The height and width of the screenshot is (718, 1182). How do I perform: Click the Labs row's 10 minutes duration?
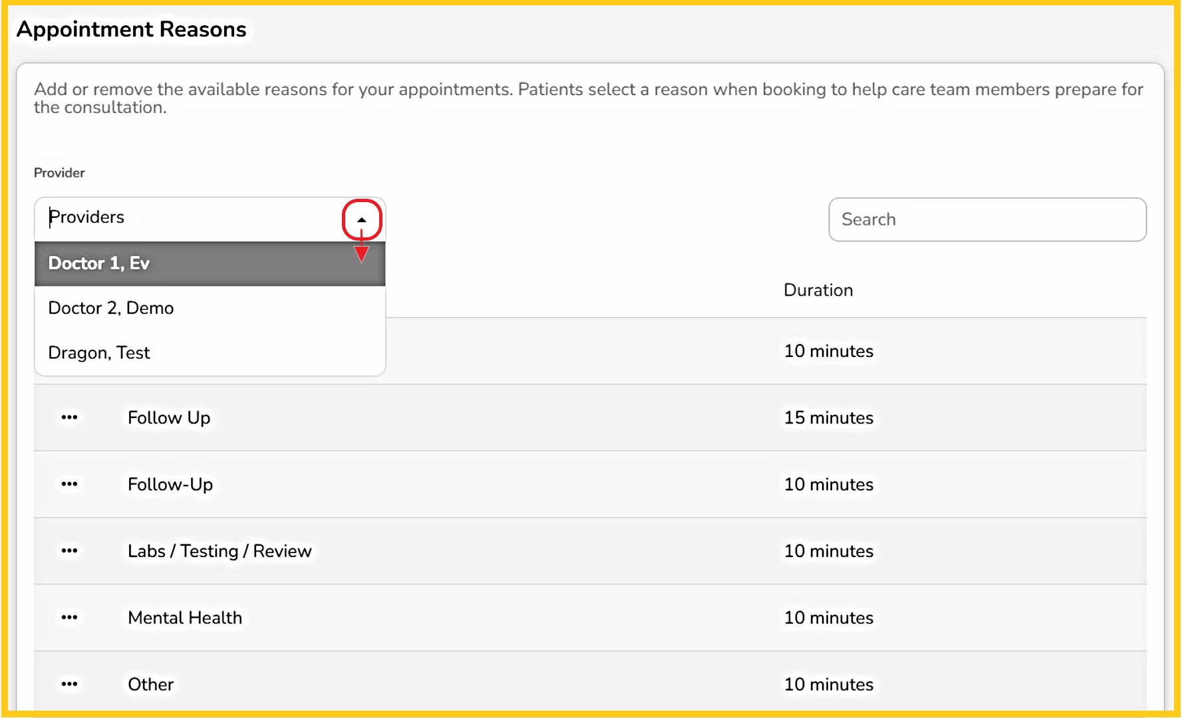point(828,551)
